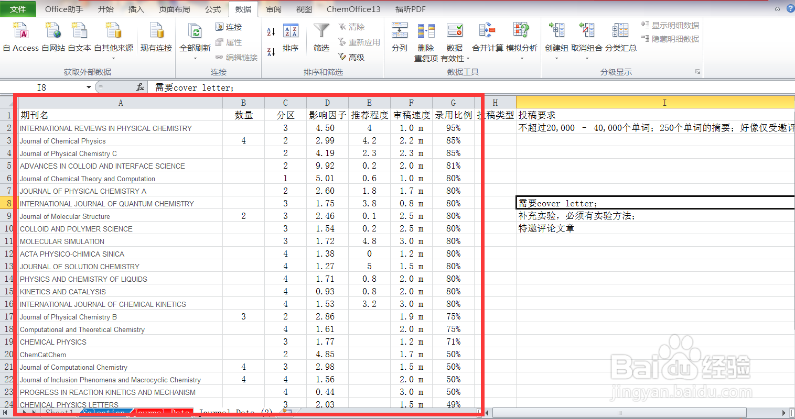Switch to the Office助手 tab
The height and width of the screenshot is (419, 795).
[x=64, y=9]
